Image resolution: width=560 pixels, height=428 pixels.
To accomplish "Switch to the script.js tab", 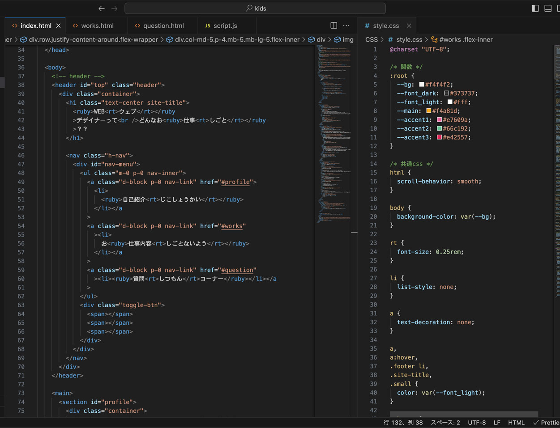I will [x=225, y=26].
